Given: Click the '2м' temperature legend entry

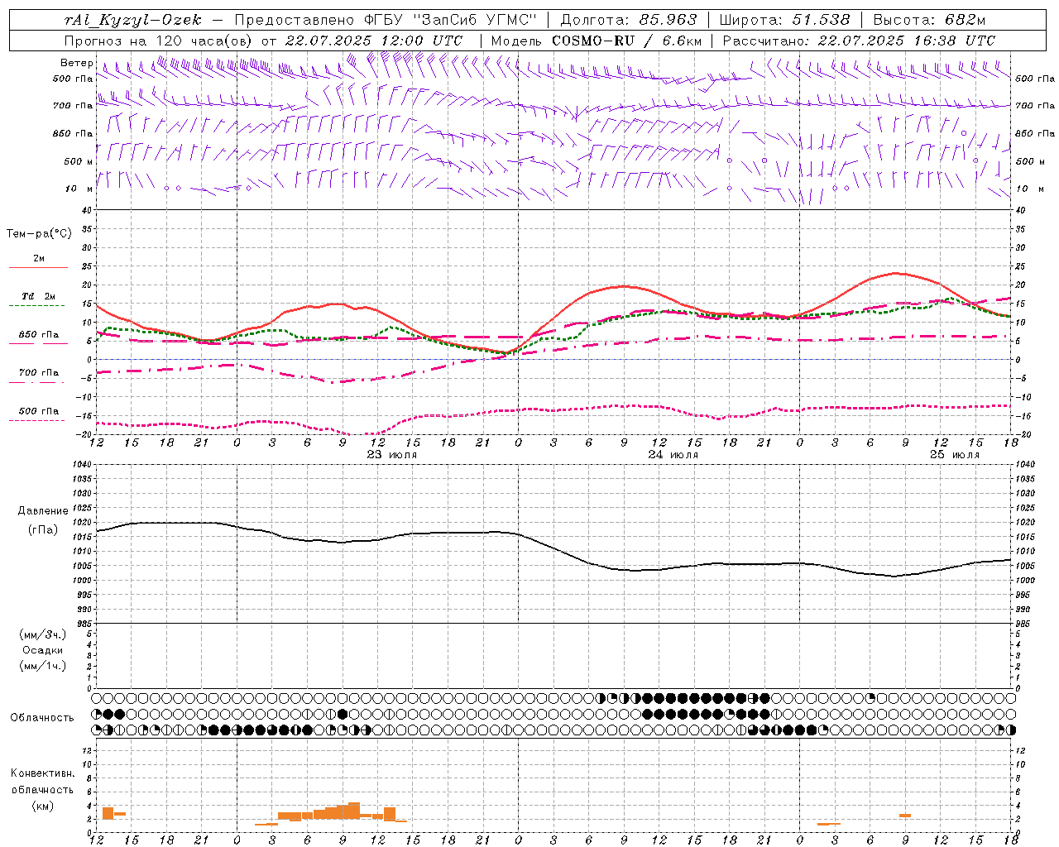Looking at the screenshot, I should coord(39,259).
